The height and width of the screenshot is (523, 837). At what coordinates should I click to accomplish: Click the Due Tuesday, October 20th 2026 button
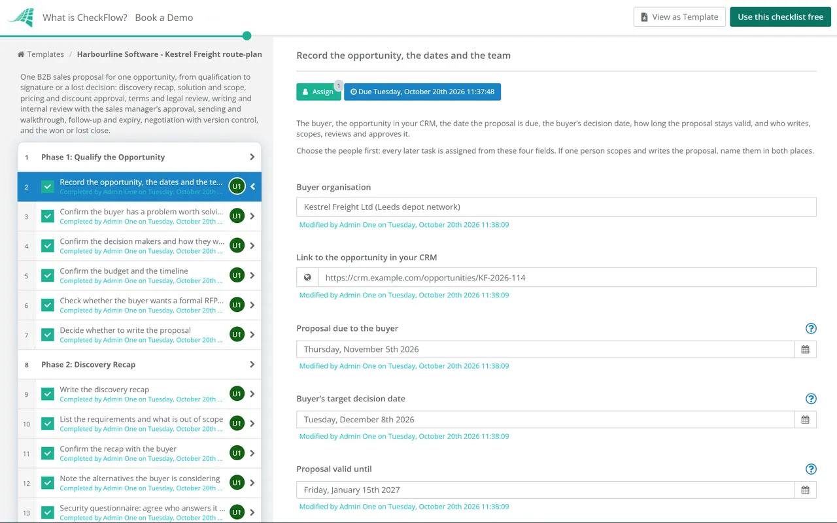pos(422,92)
